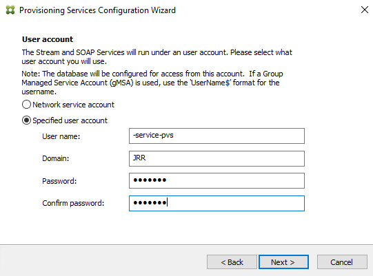The image size is (373, 276).
Task: Click the User name input field
Action: (x=216, y=136)
